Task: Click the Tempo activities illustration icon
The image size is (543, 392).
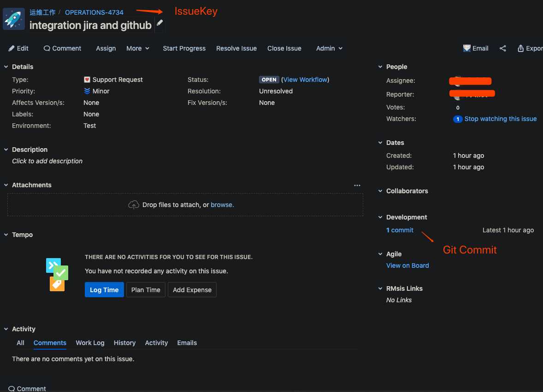Action: click(57, 275)
